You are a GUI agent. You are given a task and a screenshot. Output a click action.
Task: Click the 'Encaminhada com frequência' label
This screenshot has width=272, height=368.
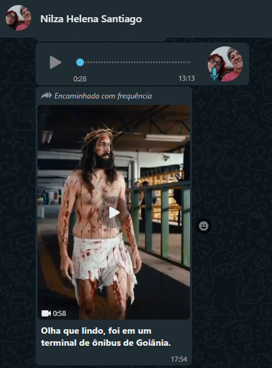103,96
